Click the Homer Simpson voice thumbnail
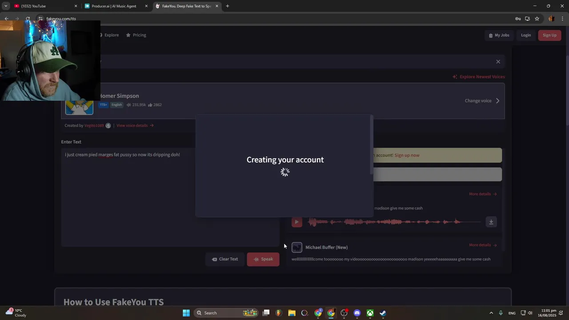This screenshot has width=569, height=320. click(79, 107)
